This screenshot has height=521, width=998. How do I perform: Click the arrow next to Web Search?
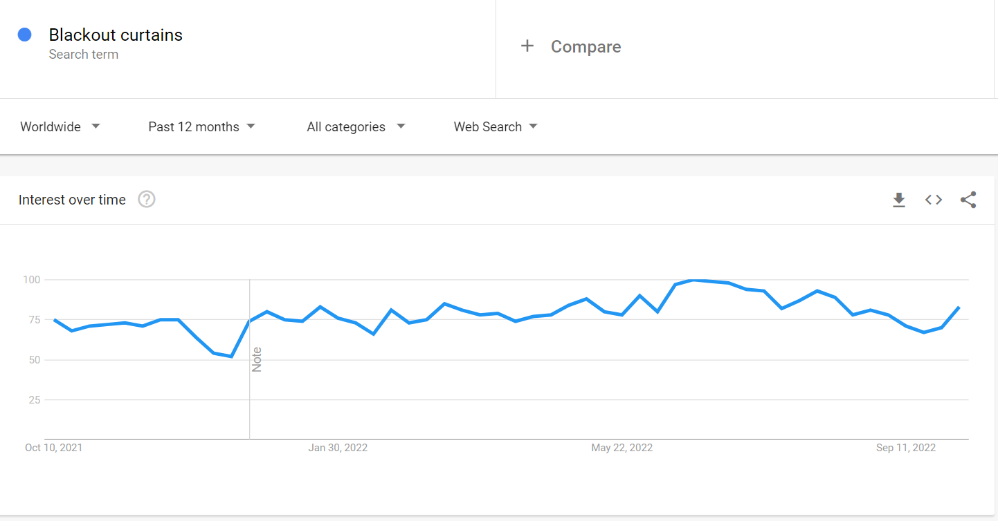point(533,126)
